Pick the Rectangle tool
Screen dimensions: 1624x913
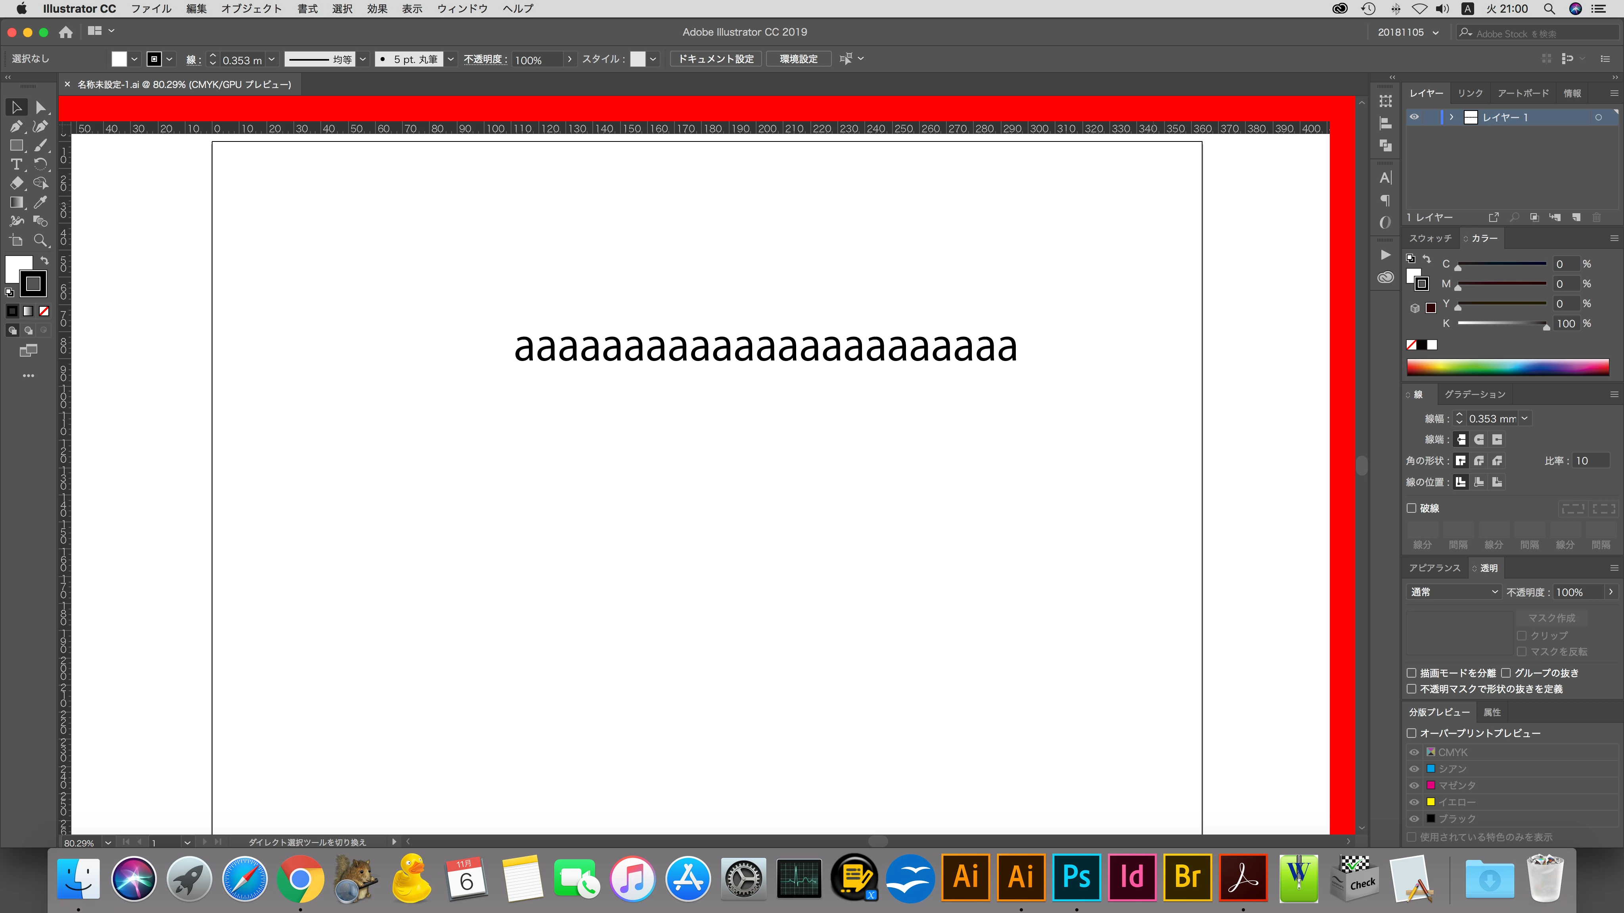(x=16, y=145)
